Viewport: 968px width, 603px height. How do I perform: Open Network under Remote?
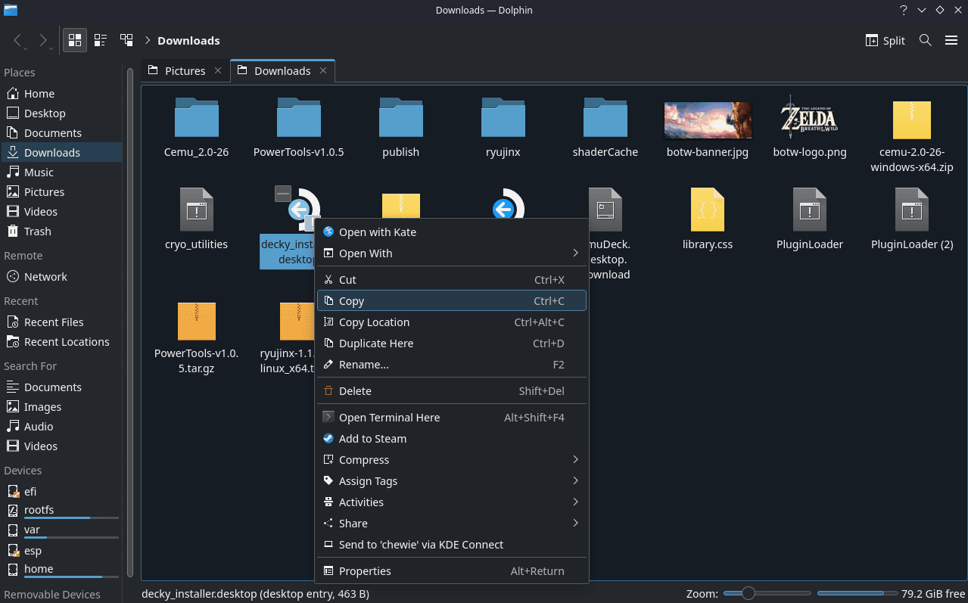pyautogui.click(x=61, y=277)
